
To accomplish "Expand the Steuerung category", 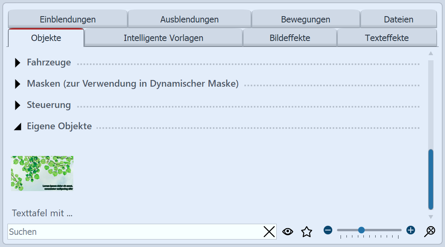I will point(17,105).
